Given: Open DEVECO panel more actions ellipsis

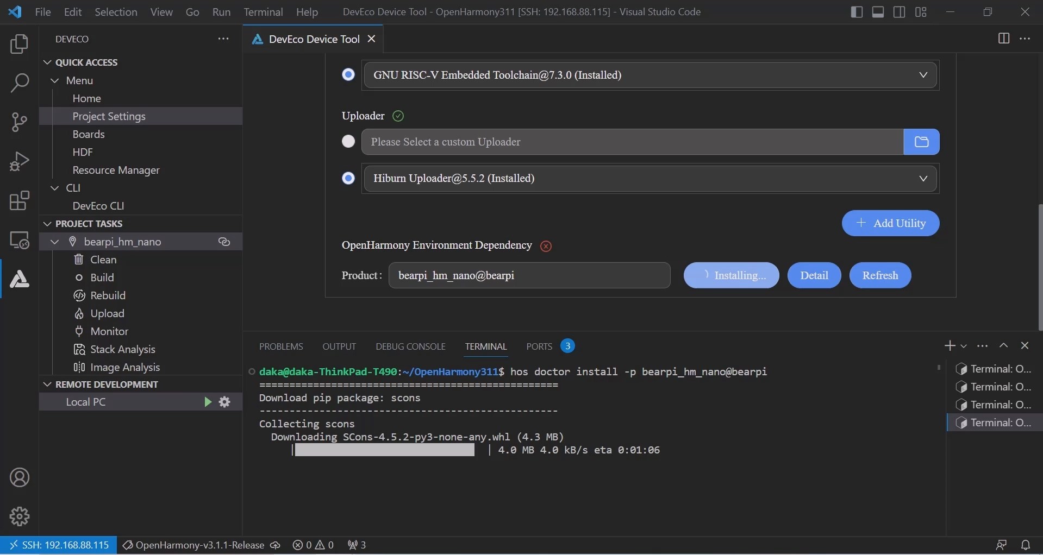Looking at the screenshot, I should [x=223, y=39].
